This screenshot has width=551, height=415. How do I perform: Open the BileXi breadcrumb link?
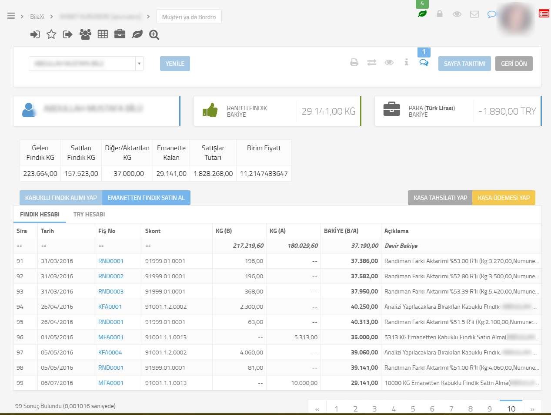pos(37,17)
